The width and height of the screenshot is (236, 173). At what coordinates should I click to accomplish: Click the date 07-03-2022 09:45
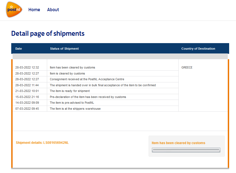(x=27, y=109)
